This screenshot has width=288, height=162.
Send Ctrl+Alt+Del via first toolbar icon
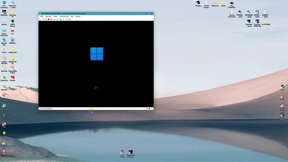coord(40,19)
